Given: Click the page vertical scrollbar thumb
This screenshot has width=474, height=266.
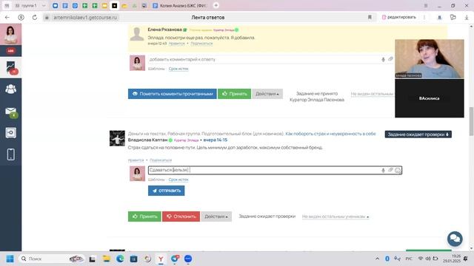Looking at the screenshot, I should point(471,121).
